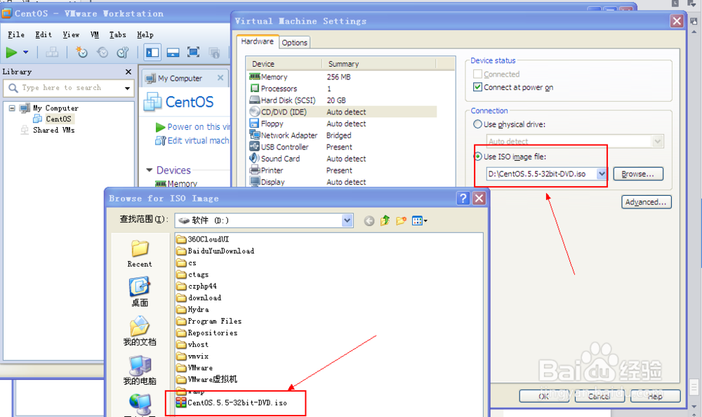Select the Memory device row

(343, 77)
